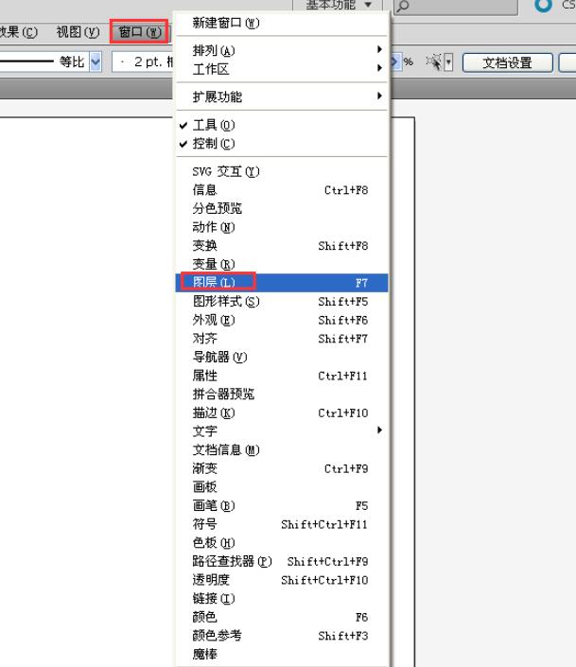Click the magnifier icon in search box
Viewport: 576px width, 667px height.
(x=403, y=7)
